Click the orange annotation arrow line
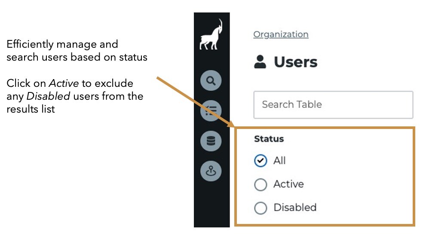423x236 pixels. pyautogui.click(x=194, y=101)
